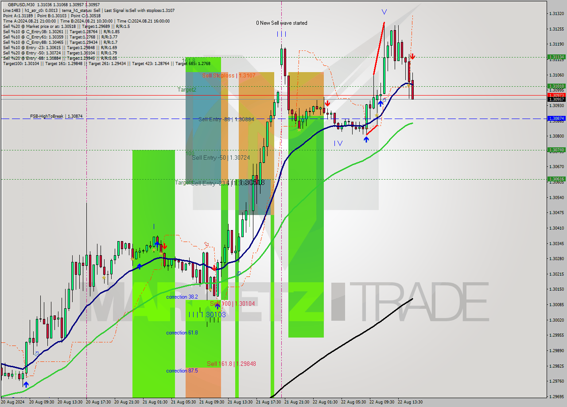The image size is (567, 407).
Task: Click the blue wave I V label
Action: pos(338,143)
